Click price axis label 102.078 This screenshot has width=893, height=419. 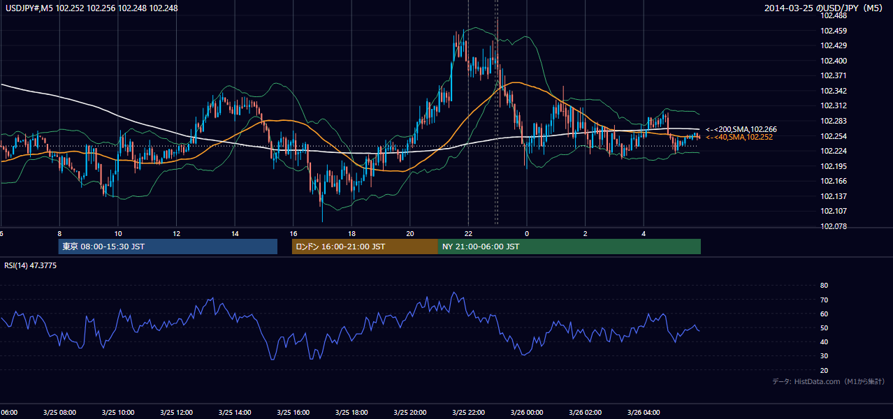coord(834,226)
